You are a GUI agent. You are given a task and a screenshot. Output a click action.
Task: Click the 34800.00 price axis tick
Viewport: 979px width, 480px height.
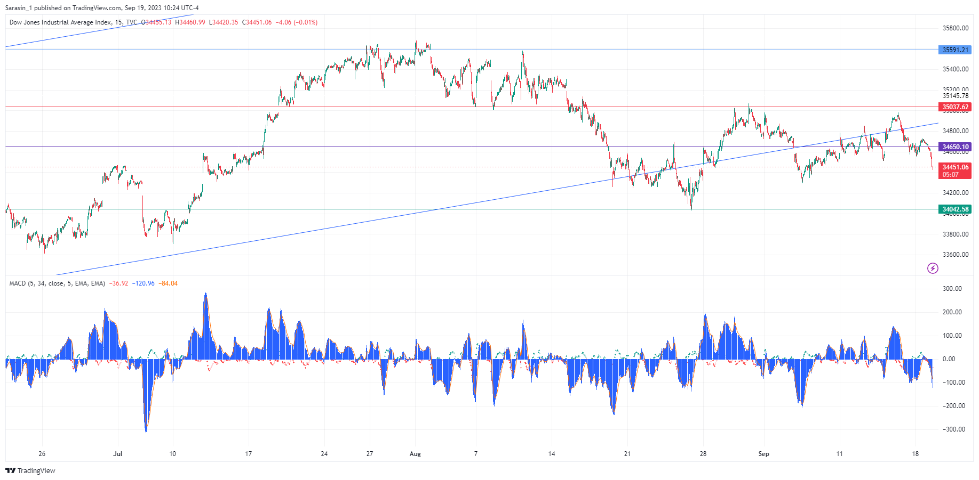point(956,131)
